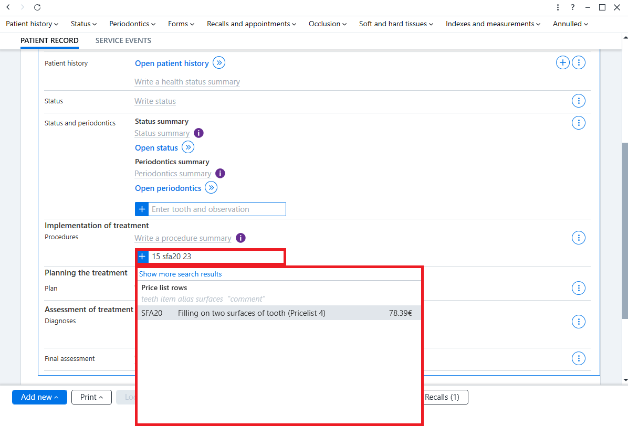Click the purple info icon beside Status summary
Viewport: 628px width, 426px height.
[198, 133]
